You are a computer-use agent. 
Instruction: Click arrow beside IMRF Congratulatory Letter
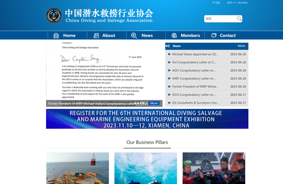pos(170,78)
